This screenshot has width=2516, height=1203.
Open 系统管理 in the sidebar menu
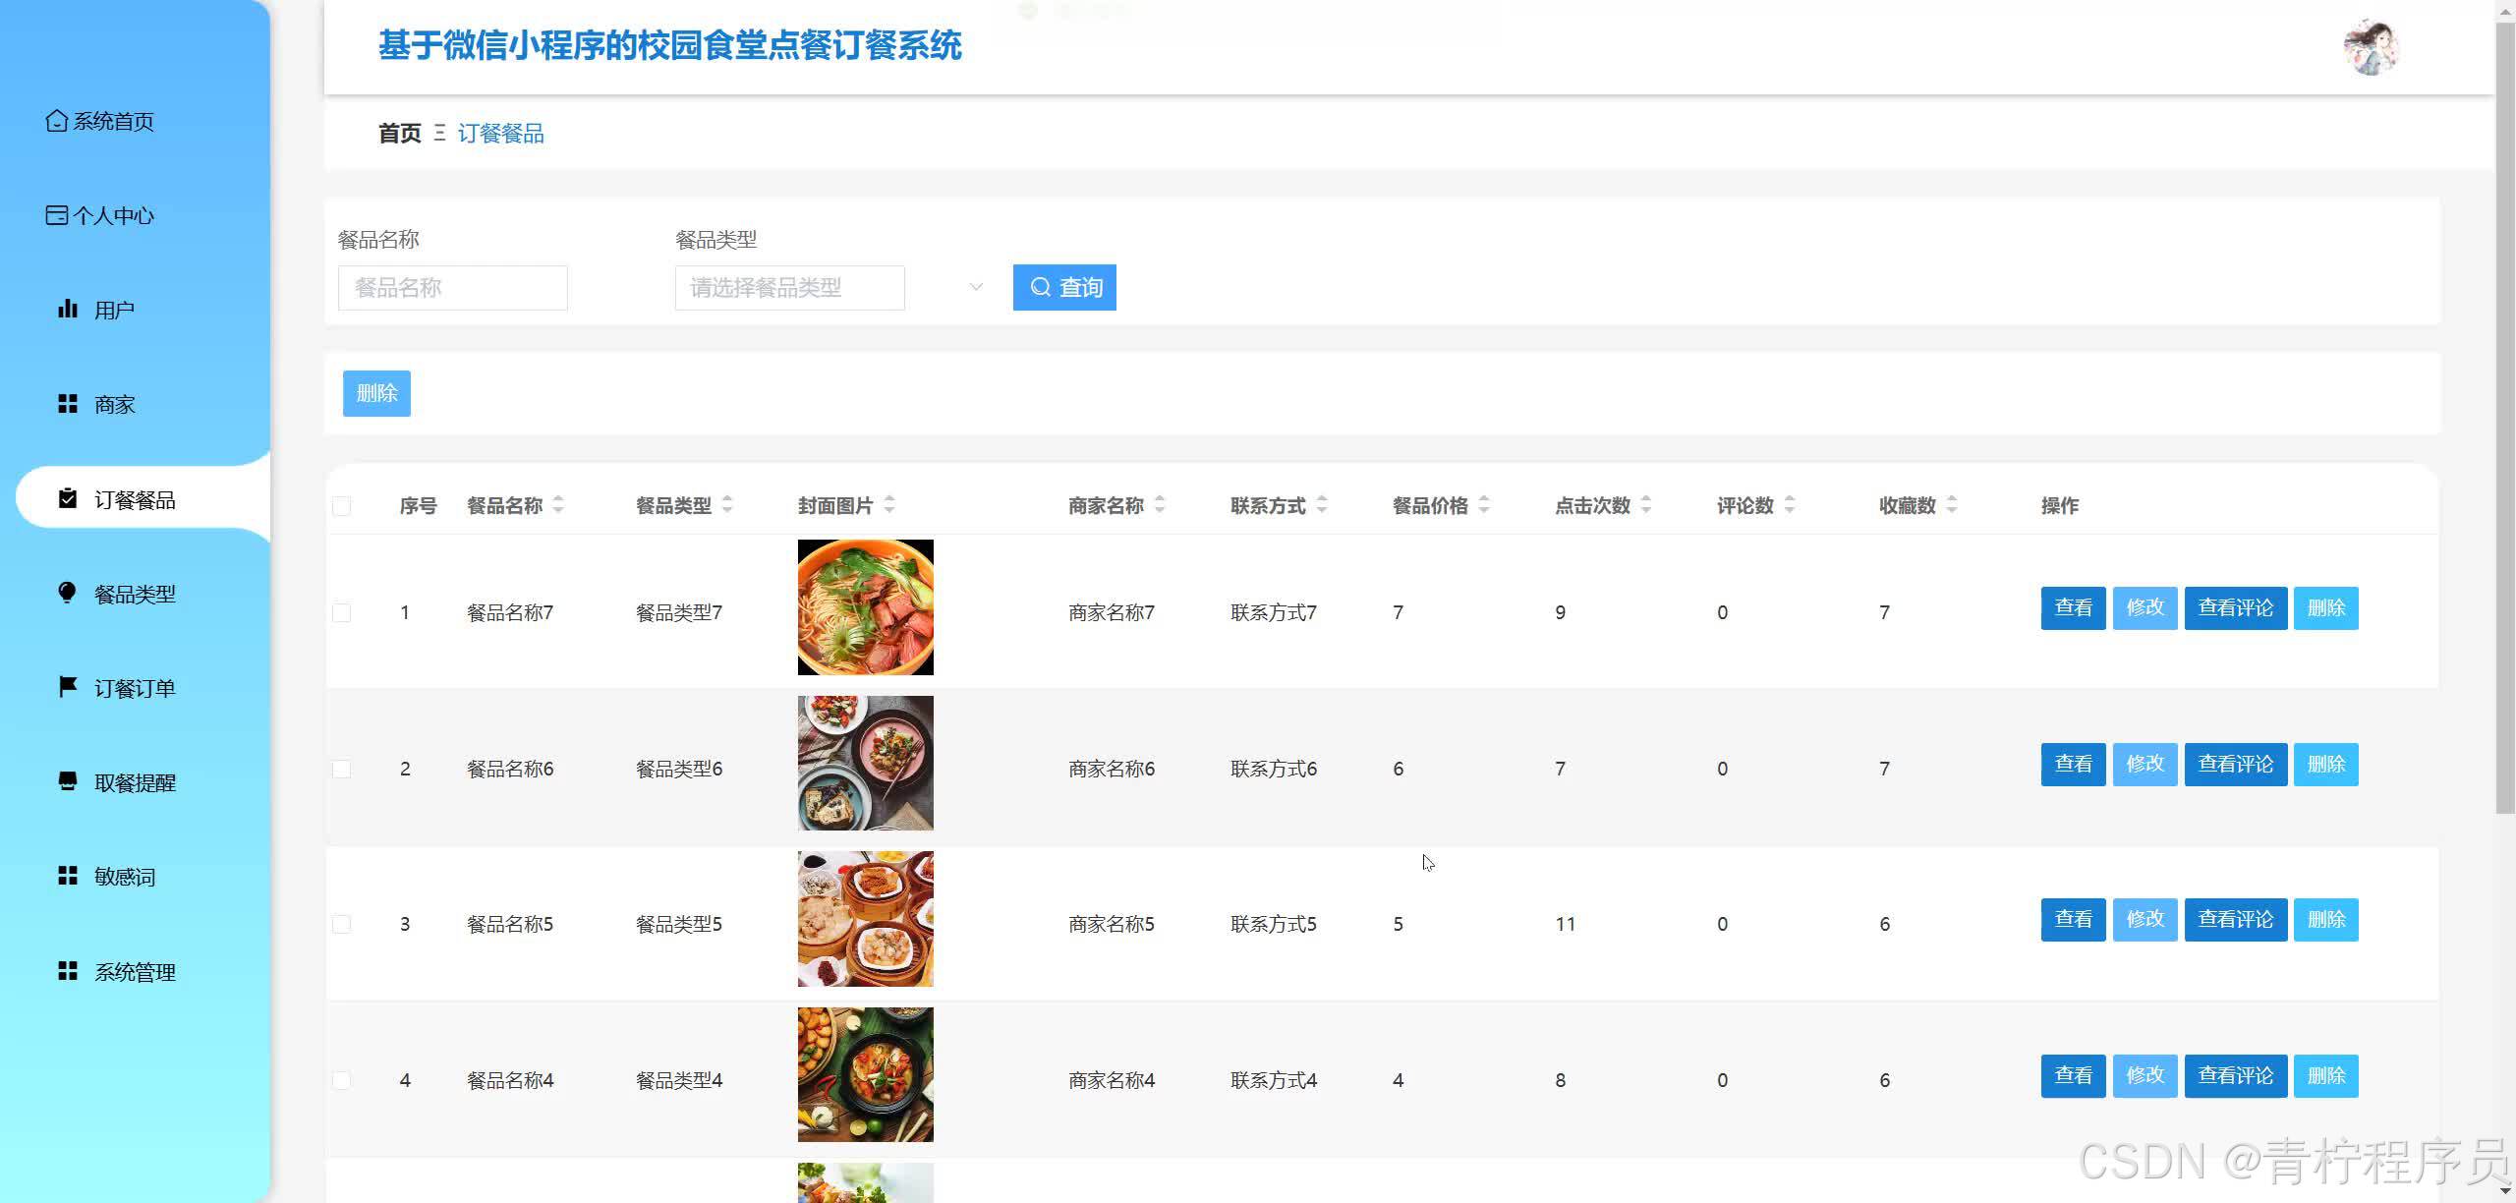click(135, 972)
